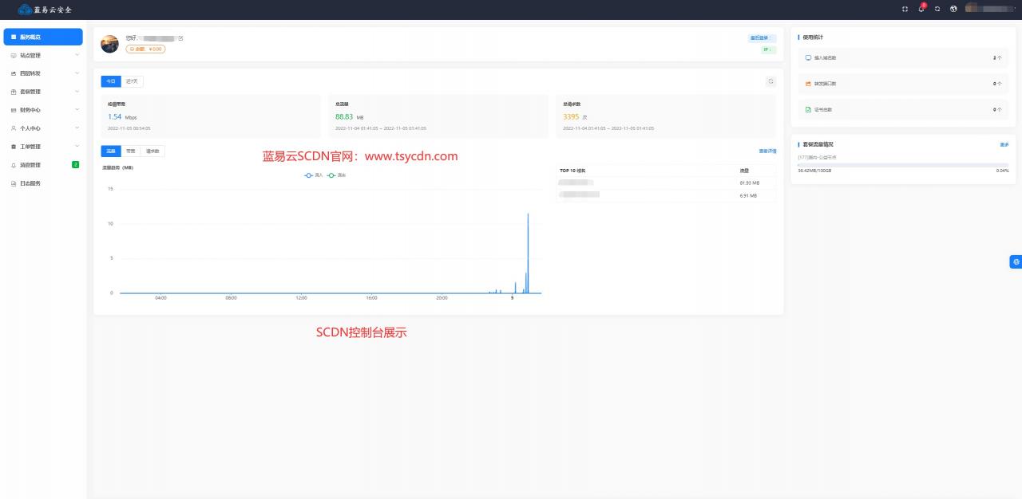Screen dimensions: 1022x499
Task: Click the 56.42MB/100GB usage text
Action: tap(814, 171)
